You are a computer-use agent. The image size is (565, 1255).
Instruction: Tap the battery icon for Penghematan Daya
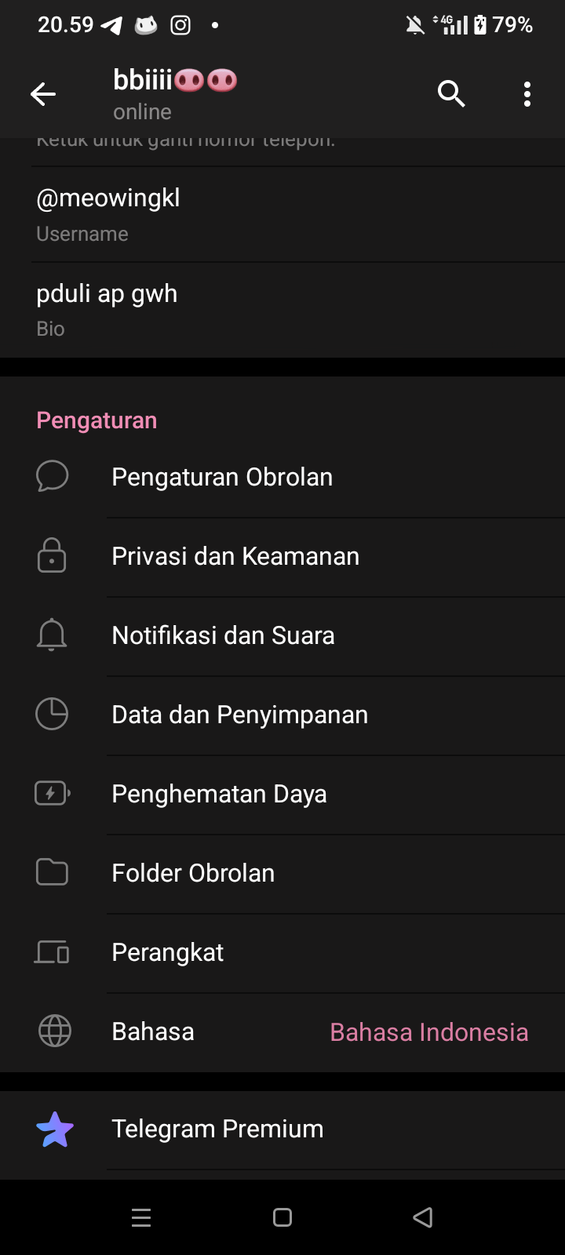(52, 793)
